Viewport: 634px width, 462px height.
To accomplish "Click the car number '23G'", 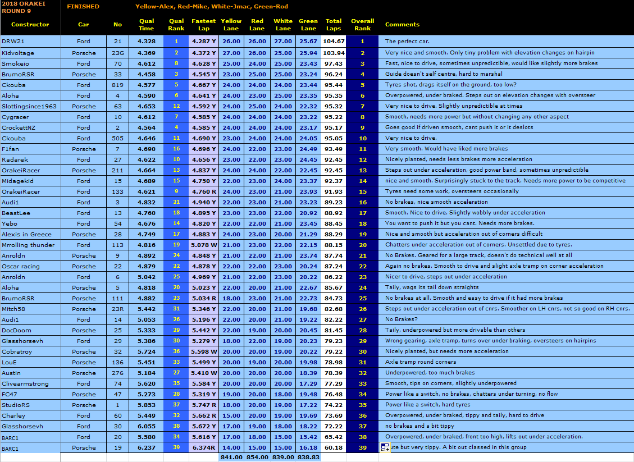I will pos(118,53).
